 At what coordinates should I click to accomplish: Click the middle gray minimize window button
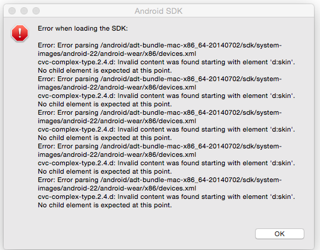(x=24, y=11)
